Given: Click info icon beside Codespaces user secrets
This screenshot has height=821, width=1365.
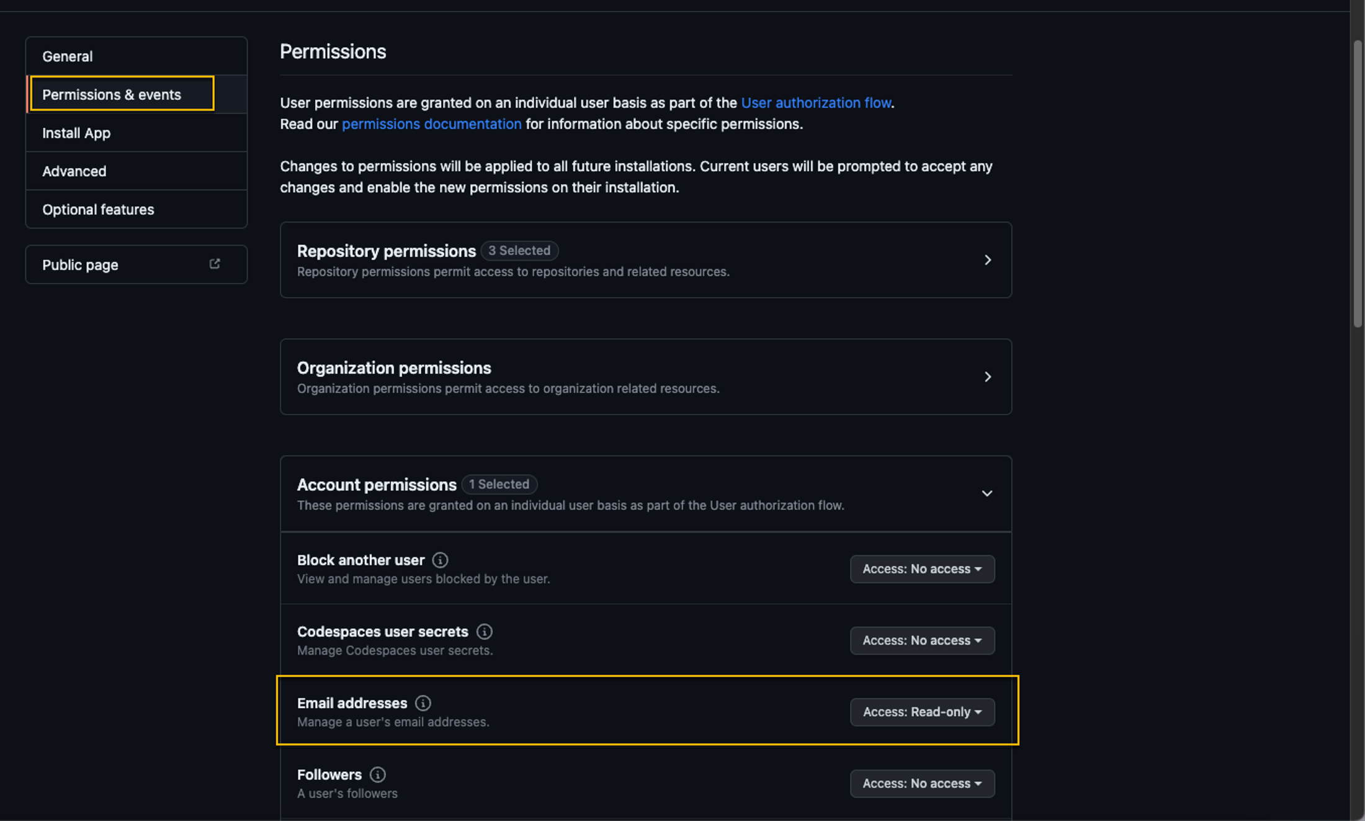Looking at the screenshot, I should [484, 632].
